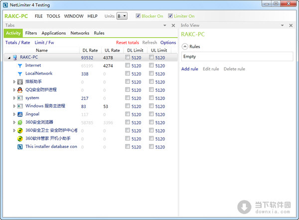Expand the QQ安全防护进程 tree node
Viewport: 299px width, 220px height.
click(14, 90)
